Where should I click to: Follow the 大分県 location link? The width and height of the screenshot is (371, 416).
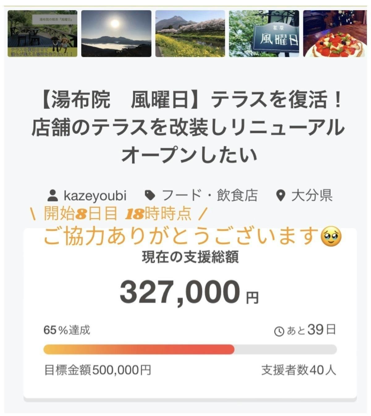point(312,196)
